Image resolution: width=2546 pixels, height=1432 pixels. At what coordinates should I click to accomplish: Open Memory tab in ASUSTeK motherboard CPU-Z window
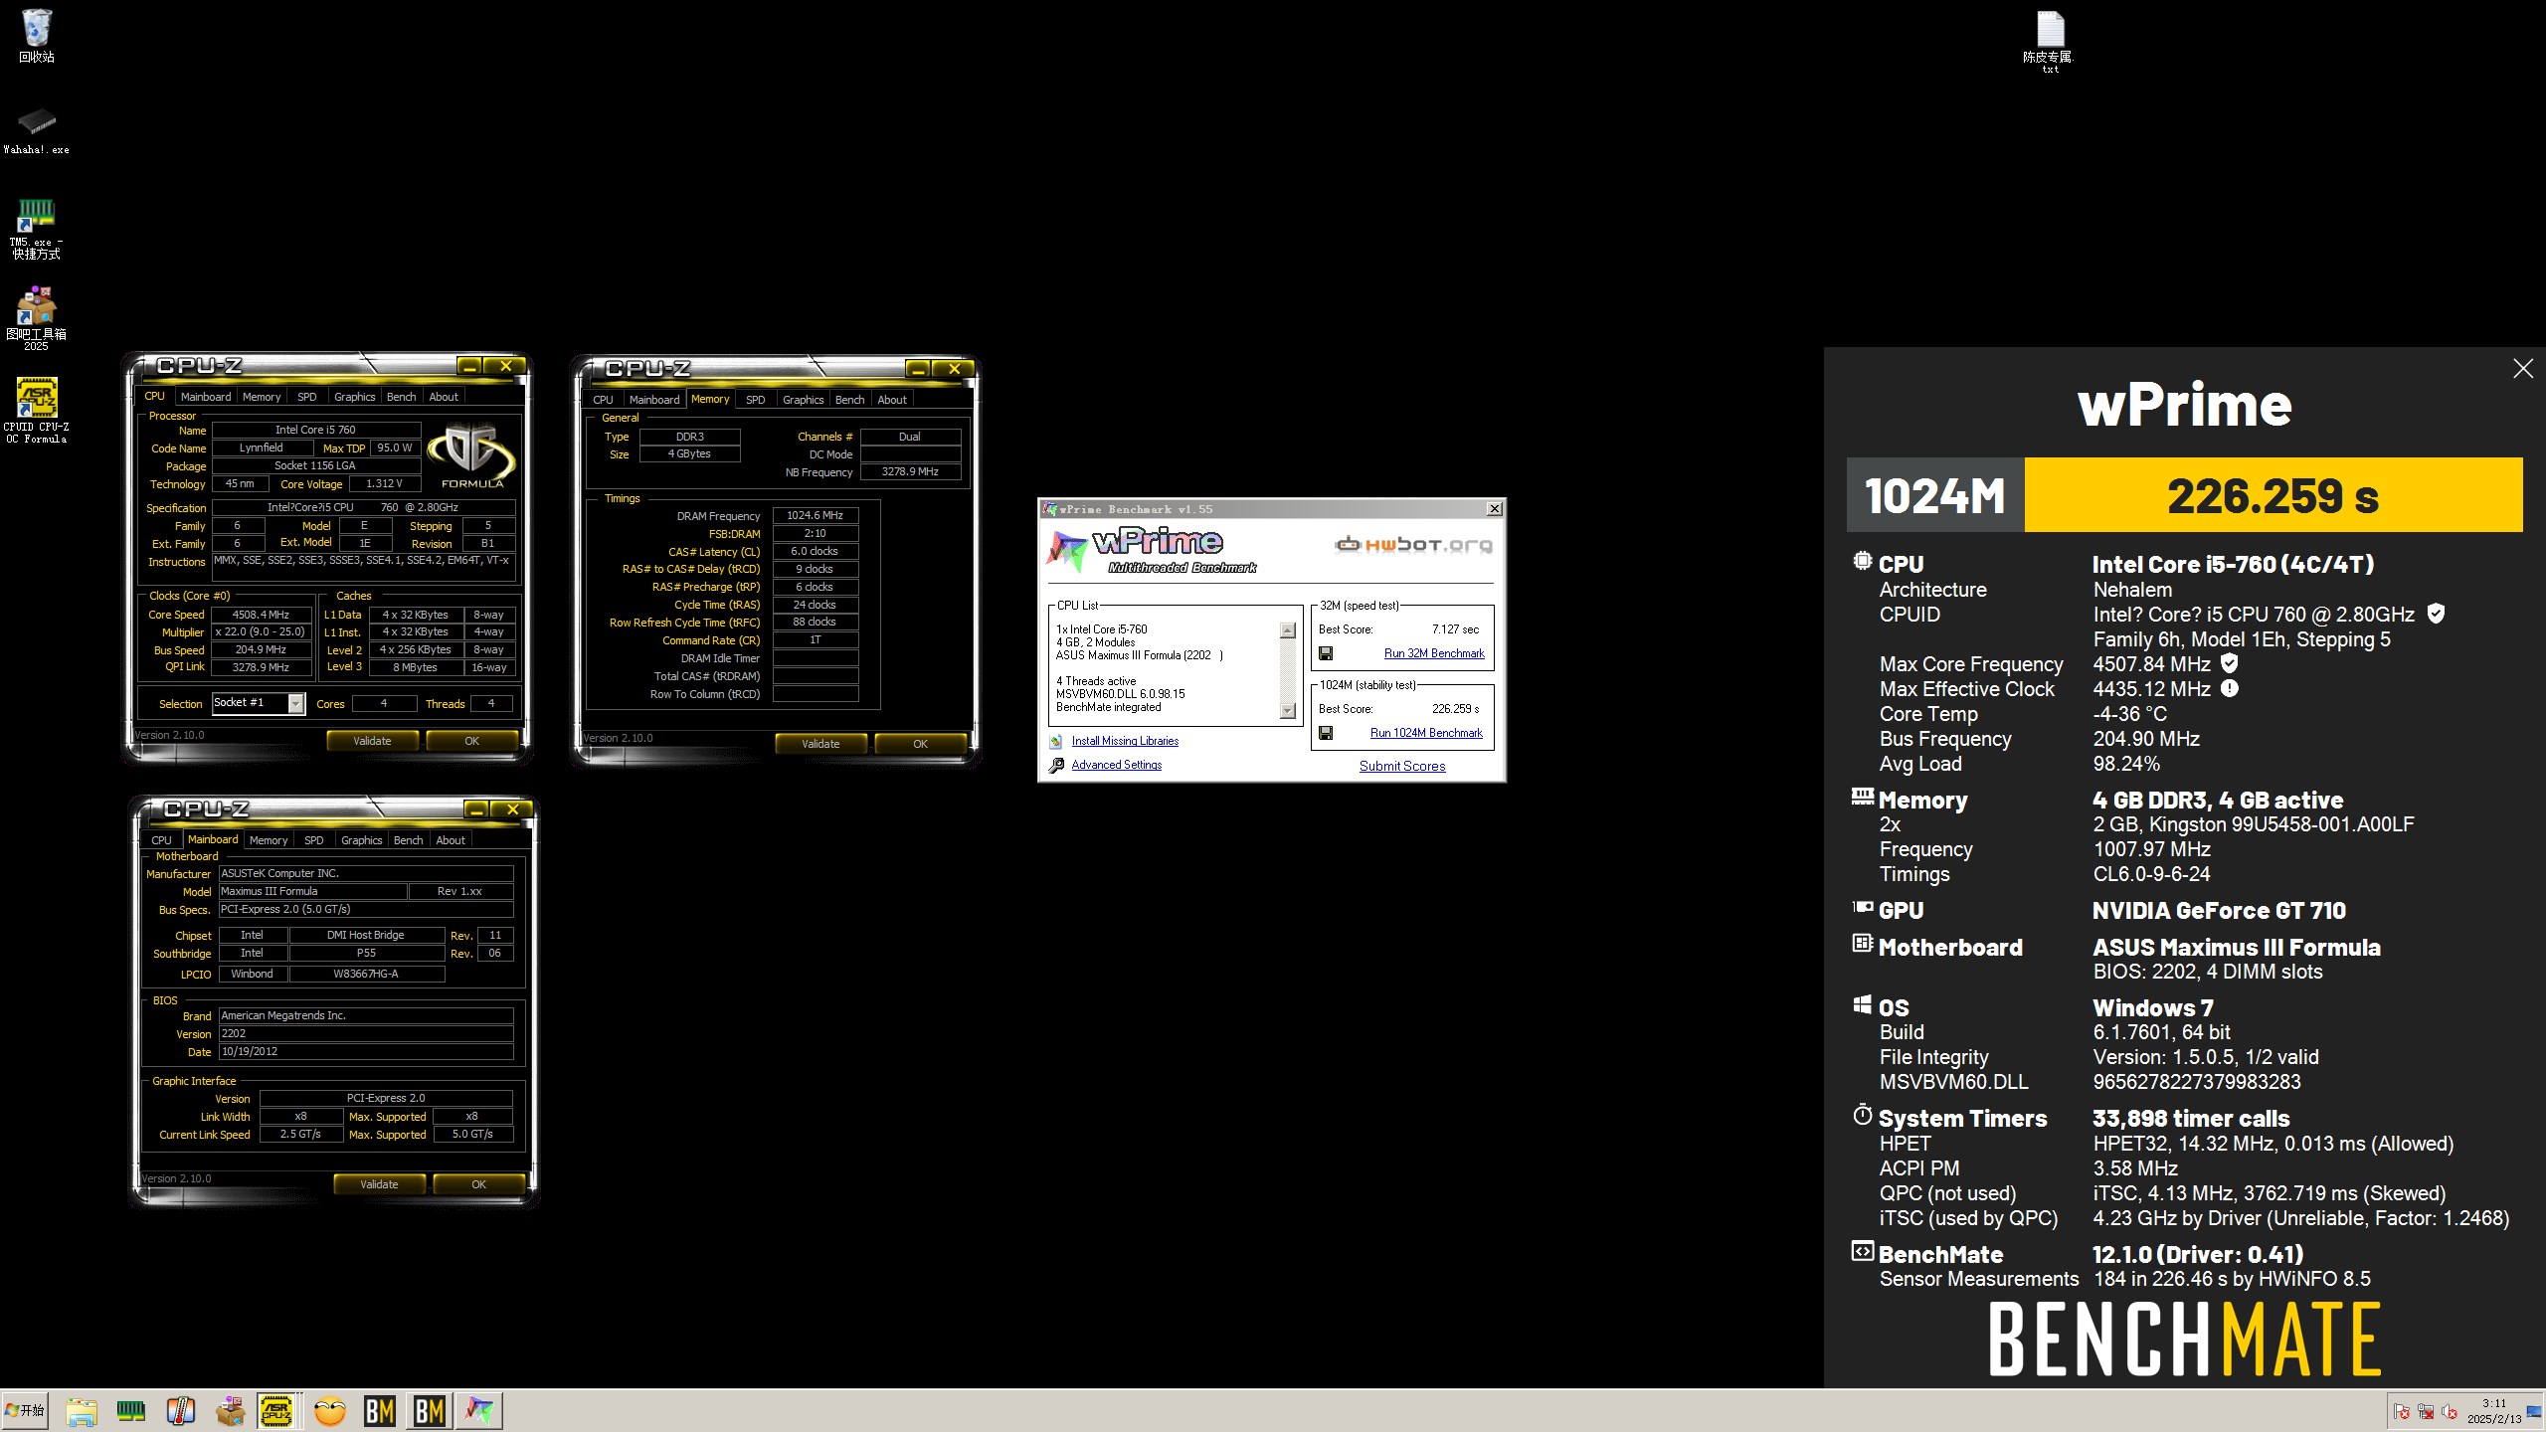click(x=269, y=840)
